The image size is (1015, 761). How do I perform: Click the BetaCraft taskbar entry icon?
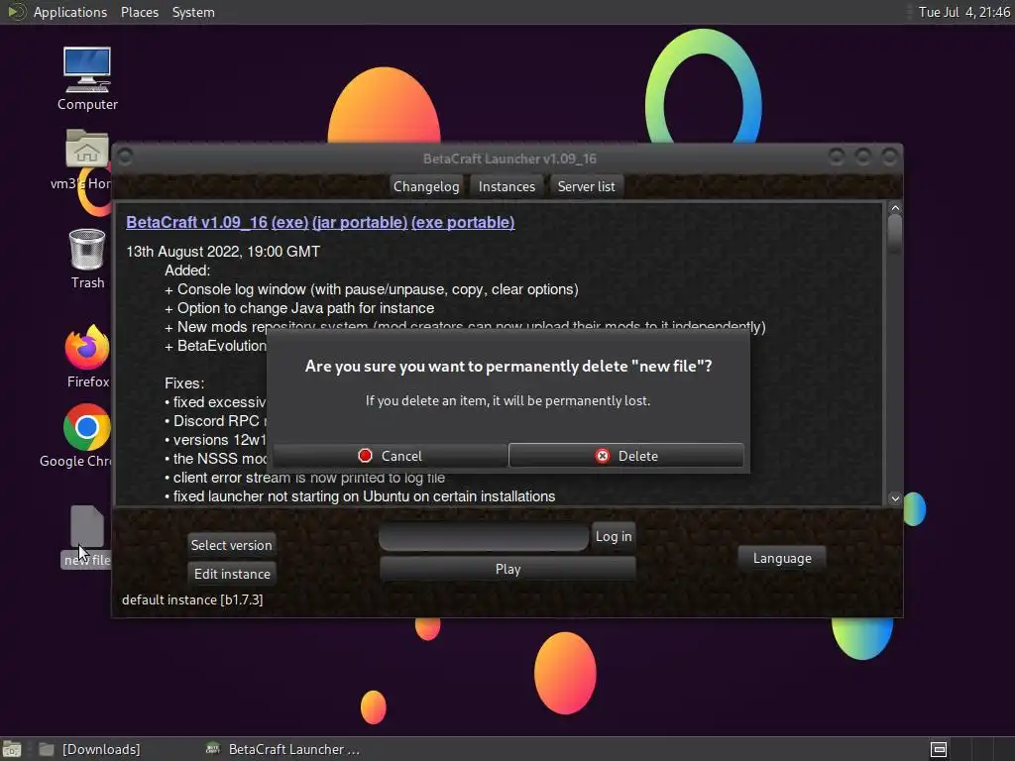[213, 749]
